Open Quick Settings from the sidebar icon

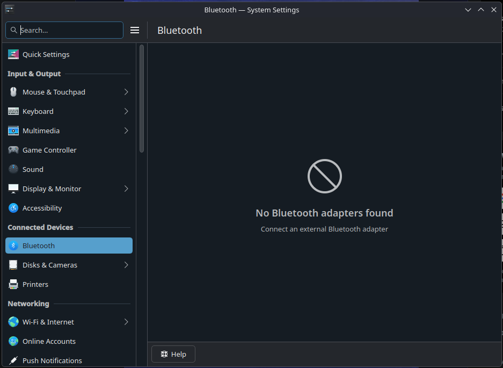click(13, 54)
